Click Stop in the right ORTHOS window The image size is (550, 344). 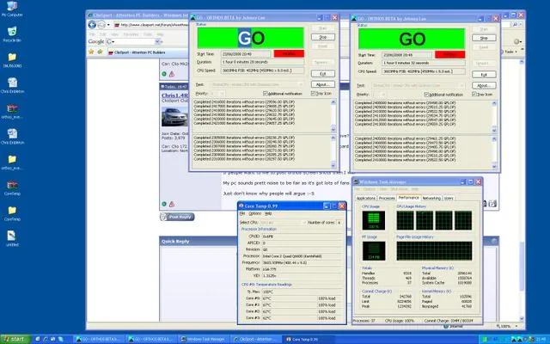coord(484,38)
